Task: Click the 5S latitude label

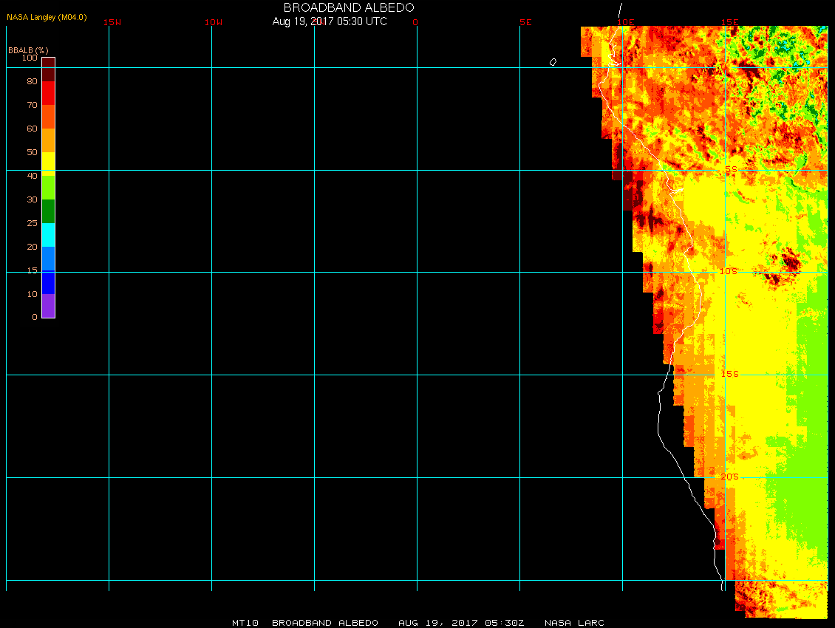Action: pyautogui.click(x=730, y=169)
